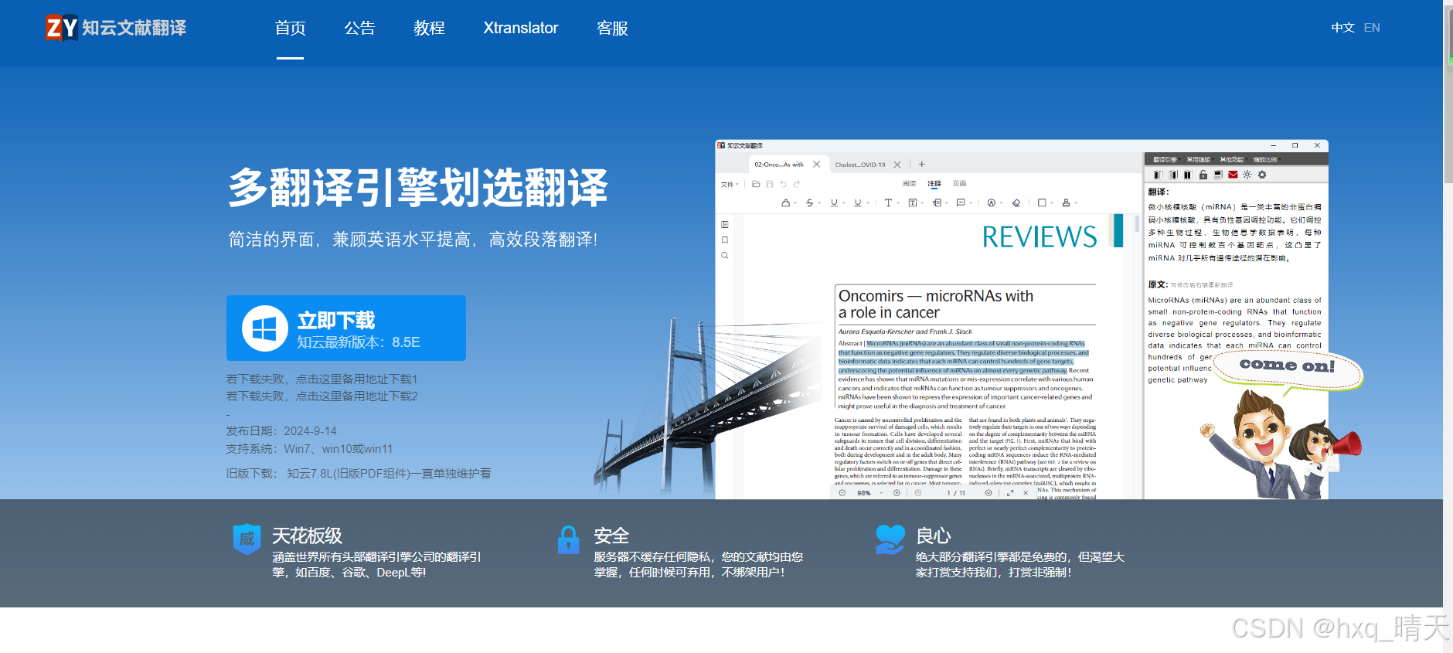Go to the next page with down arrow
Viewport: 1453px width, 653px height.
point(989,493)
